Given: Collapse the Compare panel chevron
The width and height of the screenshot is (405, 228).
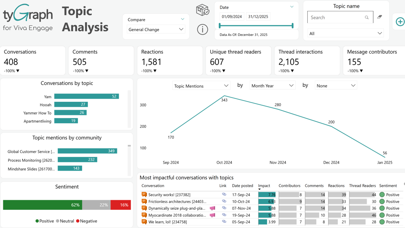Looking at the screenshot, I should (183, 19).
